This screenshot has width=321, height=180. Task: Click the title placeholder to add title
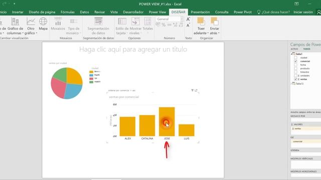pos(133,49)
